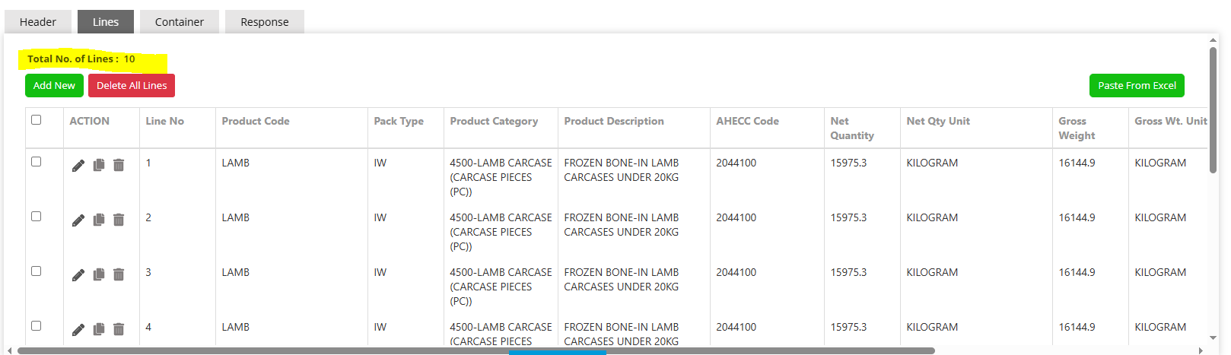Open the Response tab

(x=265, y=22)
